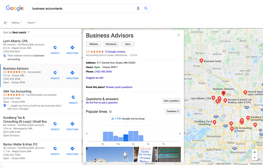This screenshot has height=168, width=263.
Task: Show next day in popular times
Action: tap(180, 134)
